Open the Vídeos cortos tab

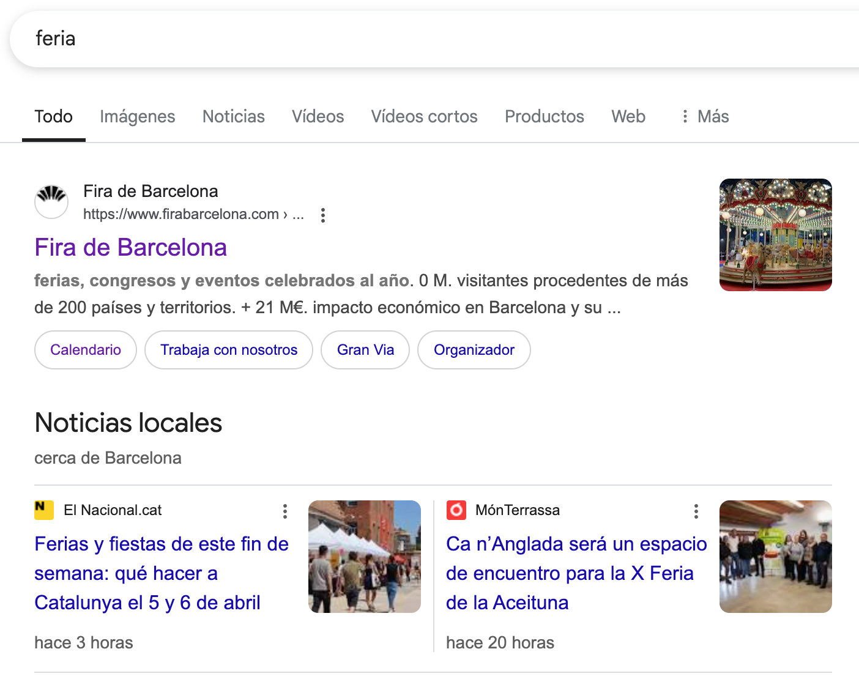click(x=424, y=116)
